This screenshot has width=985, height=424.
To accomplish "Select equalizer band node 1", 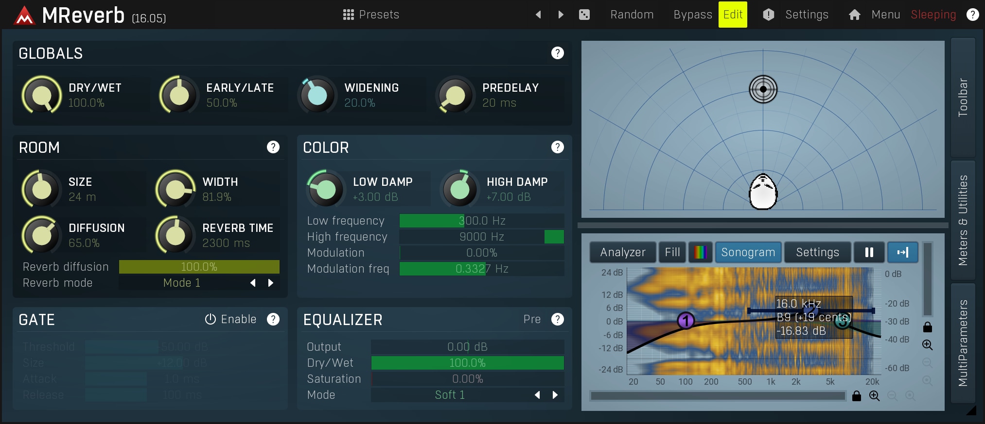I will pos(686,320).
